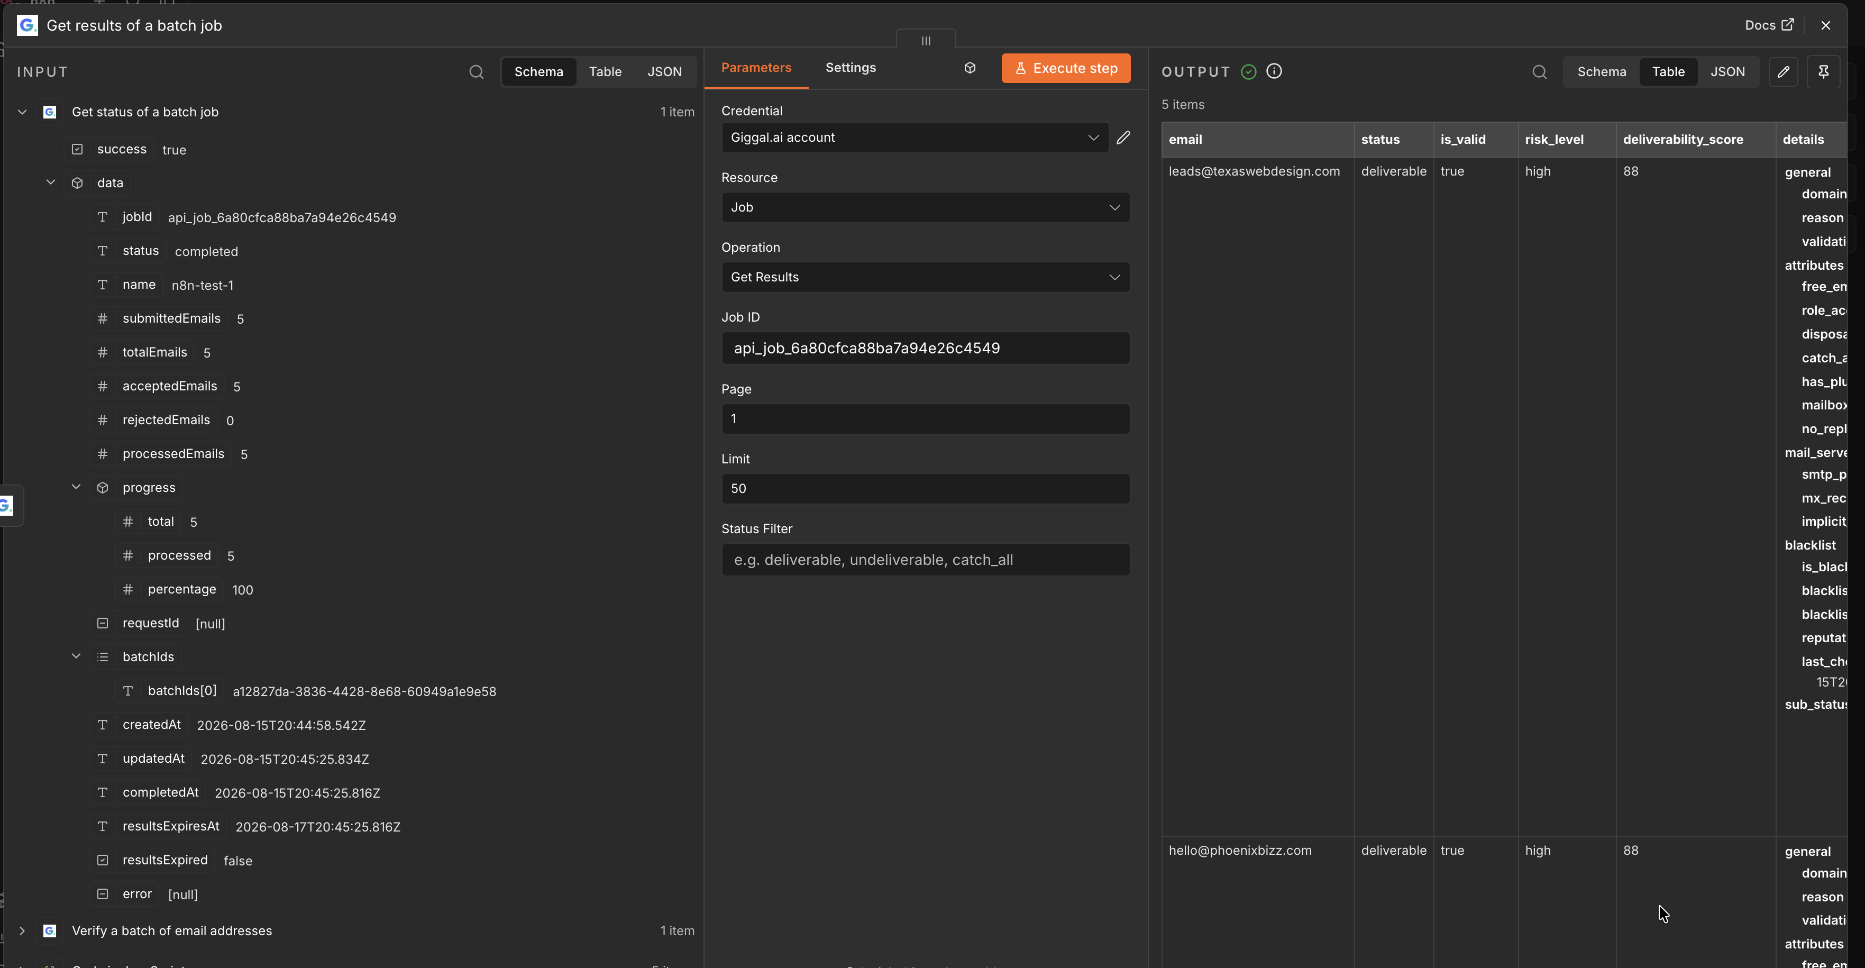Open the Credential dropdown
The width and height of the screenshot is (1865, 968).
click(915, 138)
